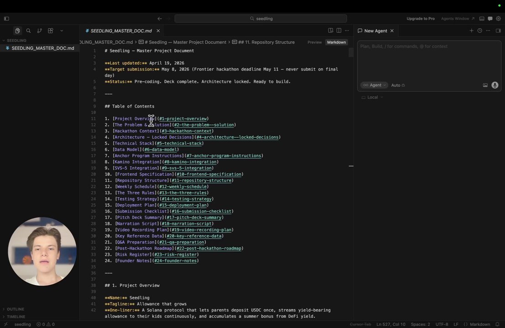Click the voice input microphone icon
The height and width of the screenshot is (328, 505).
(495, 85)
